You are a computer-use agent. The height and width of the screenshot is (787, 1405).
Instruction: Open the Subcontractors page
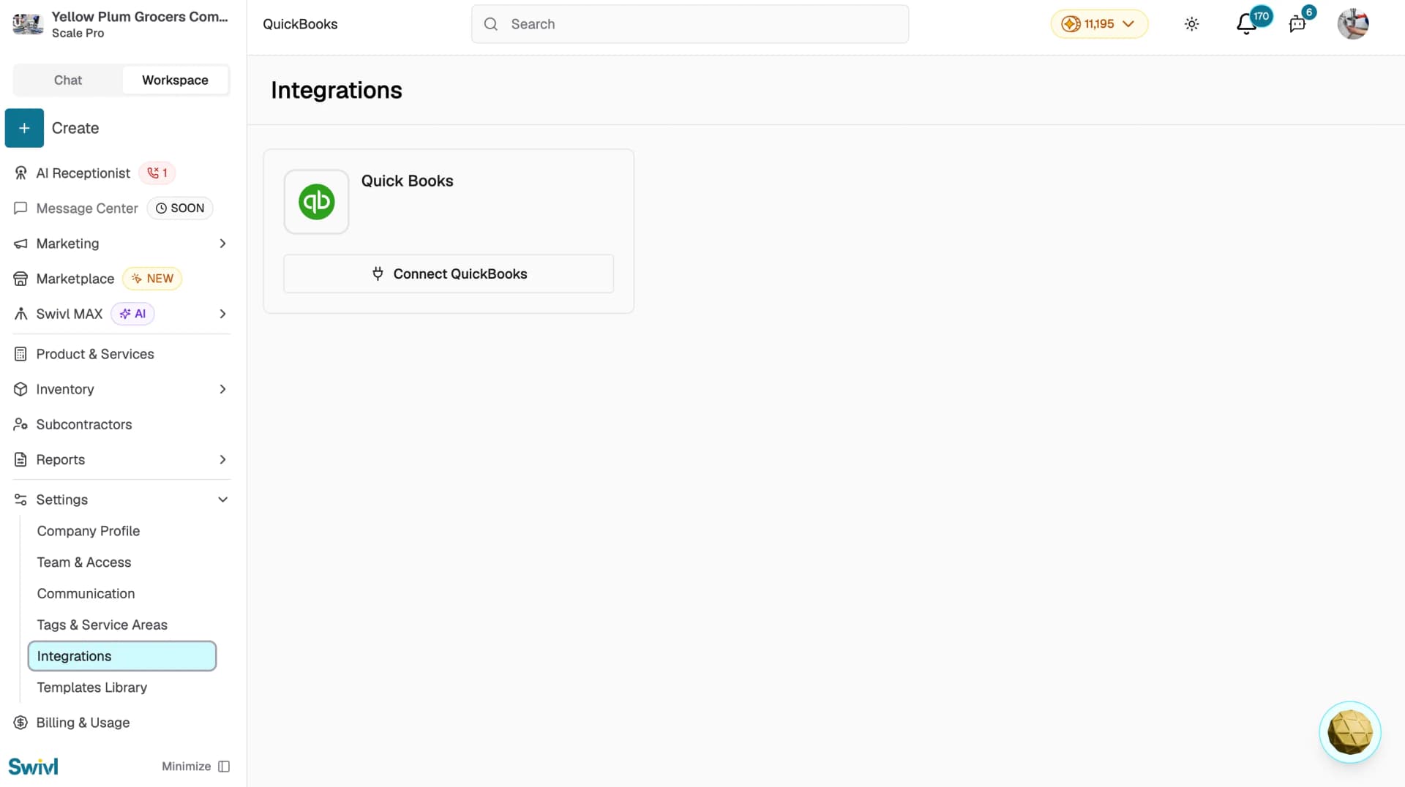point(84,424)
